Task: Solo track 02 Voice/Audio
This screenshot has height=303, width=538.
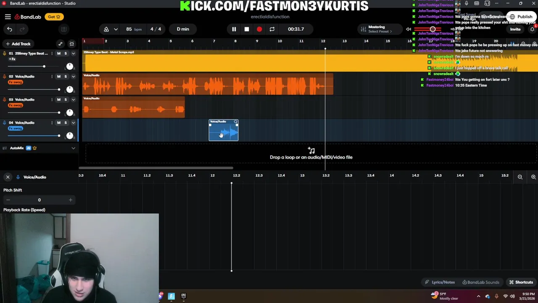Action: pos(66,77)
